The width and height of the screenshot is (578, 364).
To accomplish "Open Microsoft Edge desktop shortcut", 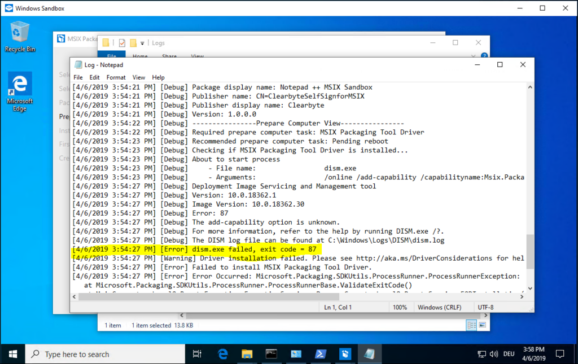I will (20, 91).
